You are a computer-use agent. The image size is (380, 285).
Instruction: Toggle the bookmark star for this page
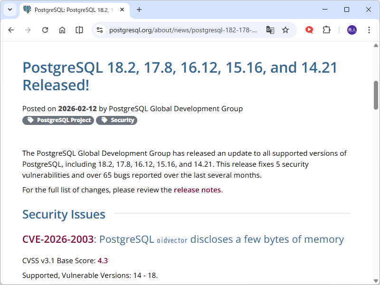pos(285,29)
